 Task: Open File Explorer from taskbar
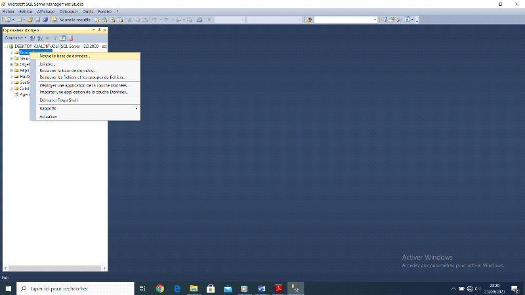(x=194, y=288)
